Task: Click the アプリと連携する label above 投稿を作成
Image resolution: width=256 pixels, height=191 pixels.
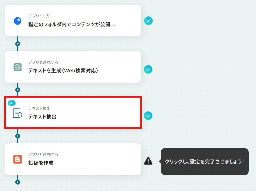Action: pyautogui.click(x=43, y=154)
